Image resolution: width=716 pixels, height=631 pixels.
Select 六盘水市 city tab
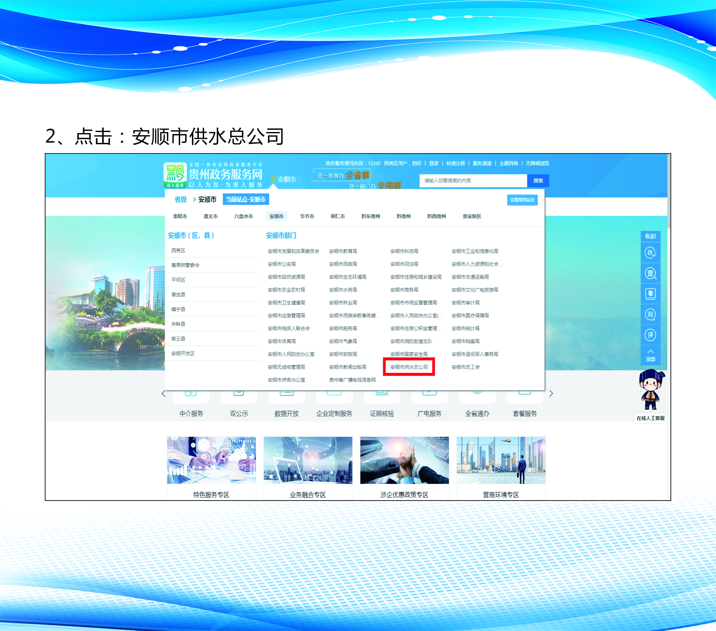pos(243,216)
